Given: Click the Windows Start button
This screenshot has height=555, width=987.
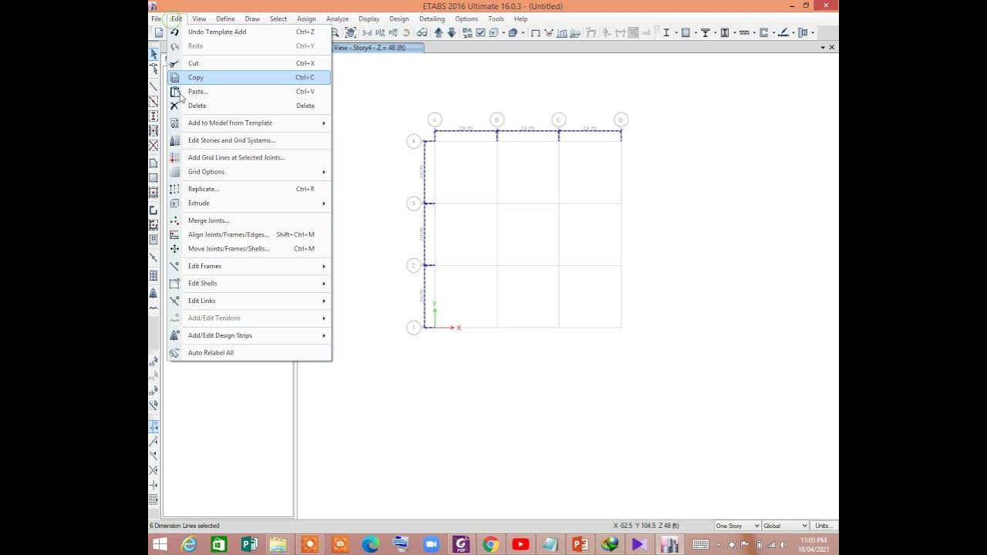Looking at the screenshot, I should pyautogui.click(x=160, y=544).
